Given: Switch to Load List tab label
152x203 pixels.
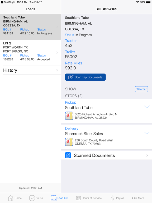Looking at the screenshot, I should [63, 198].
